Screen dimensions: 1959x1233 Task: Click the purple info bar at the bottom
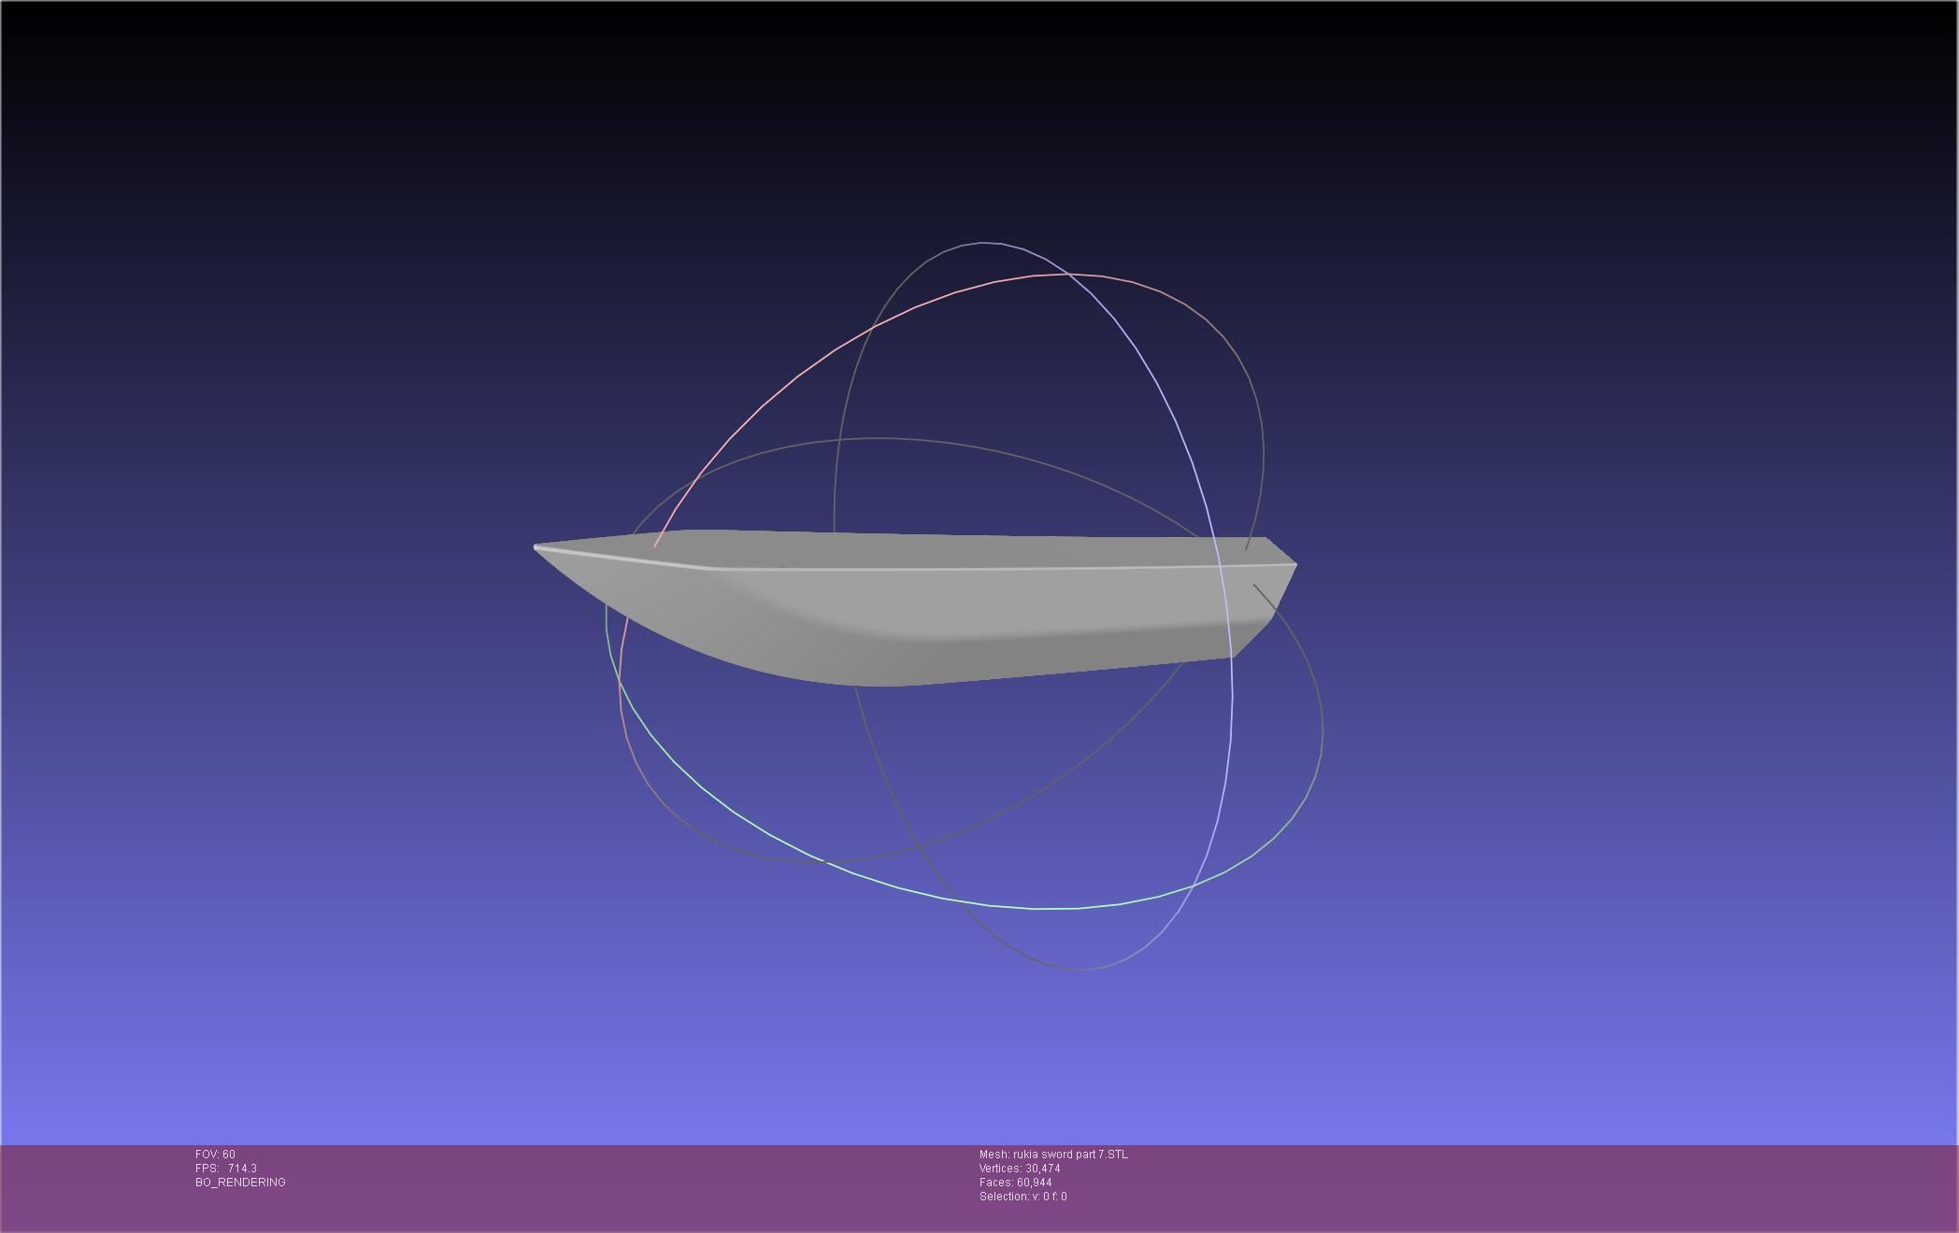[x=1495, y=1186]
